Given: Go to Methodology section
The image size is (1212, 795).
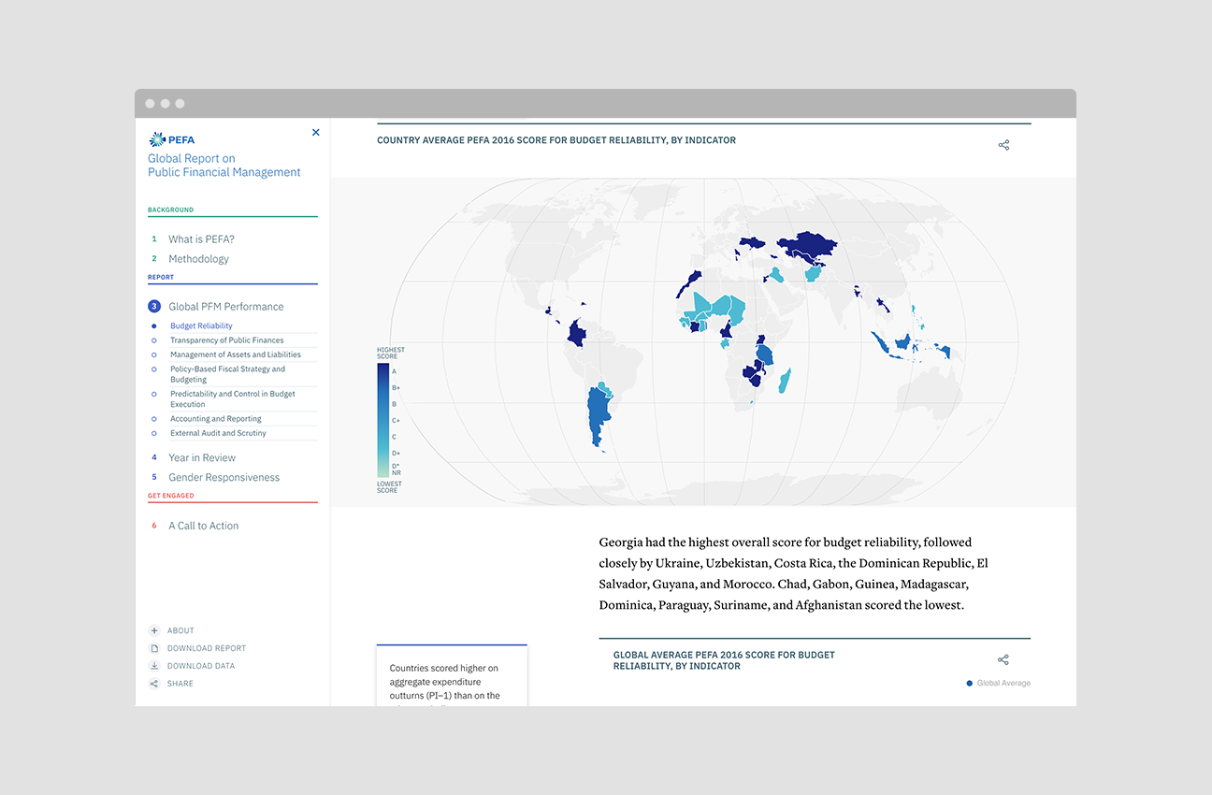Looking at the screenshot, I should click(x=198, y=259).
